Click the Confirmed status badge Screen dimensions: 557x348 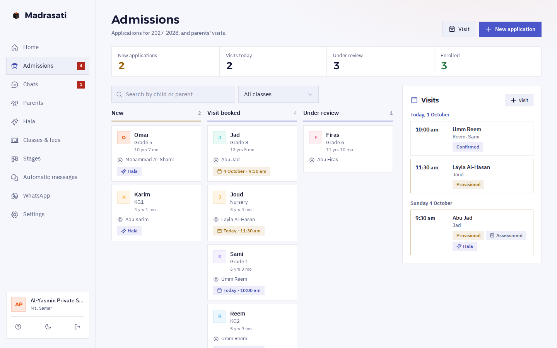coord(468,147)
